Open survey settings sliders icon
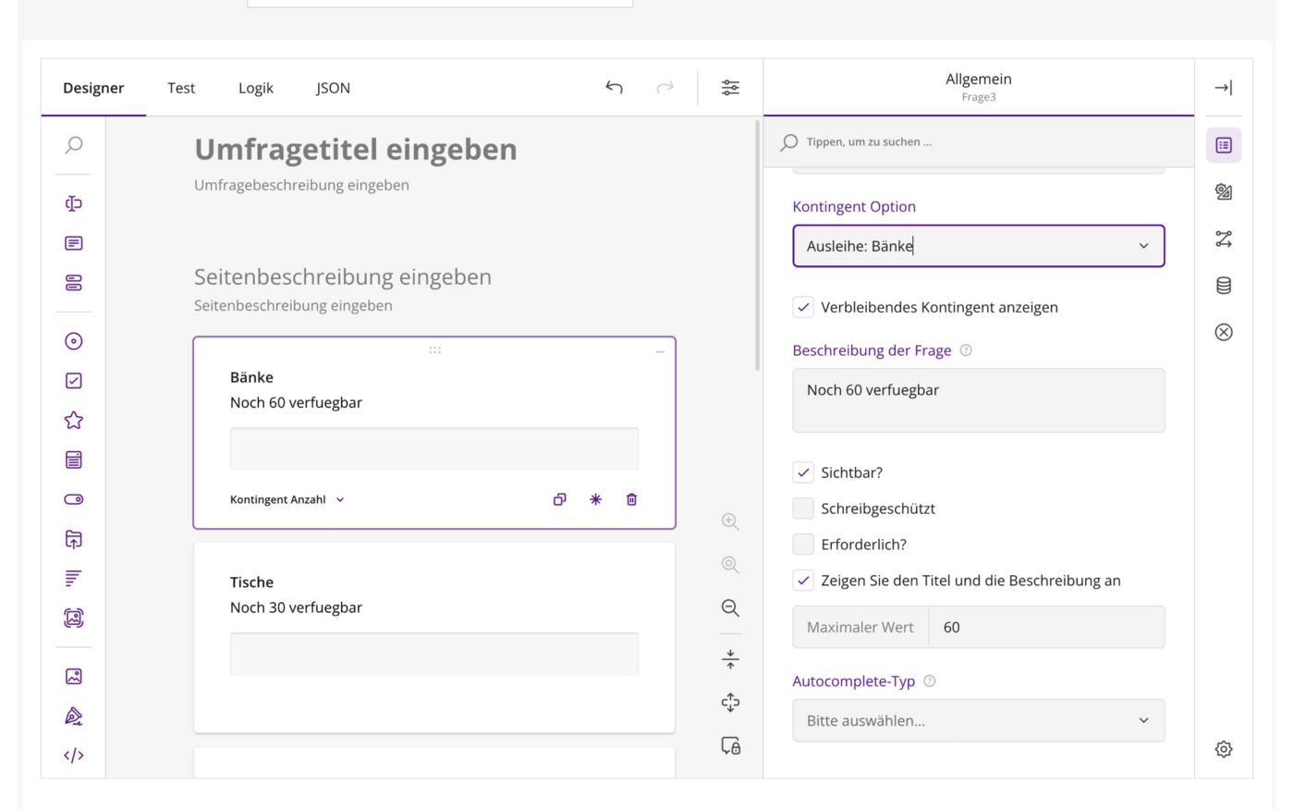The height and width of the screenshot is (809, 1294). [730, 88]
